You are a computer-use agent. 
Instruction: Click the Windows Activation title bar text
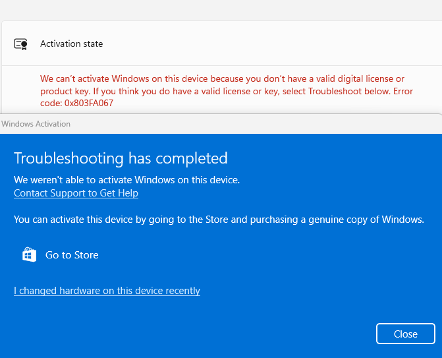click(x=36, y=124)
